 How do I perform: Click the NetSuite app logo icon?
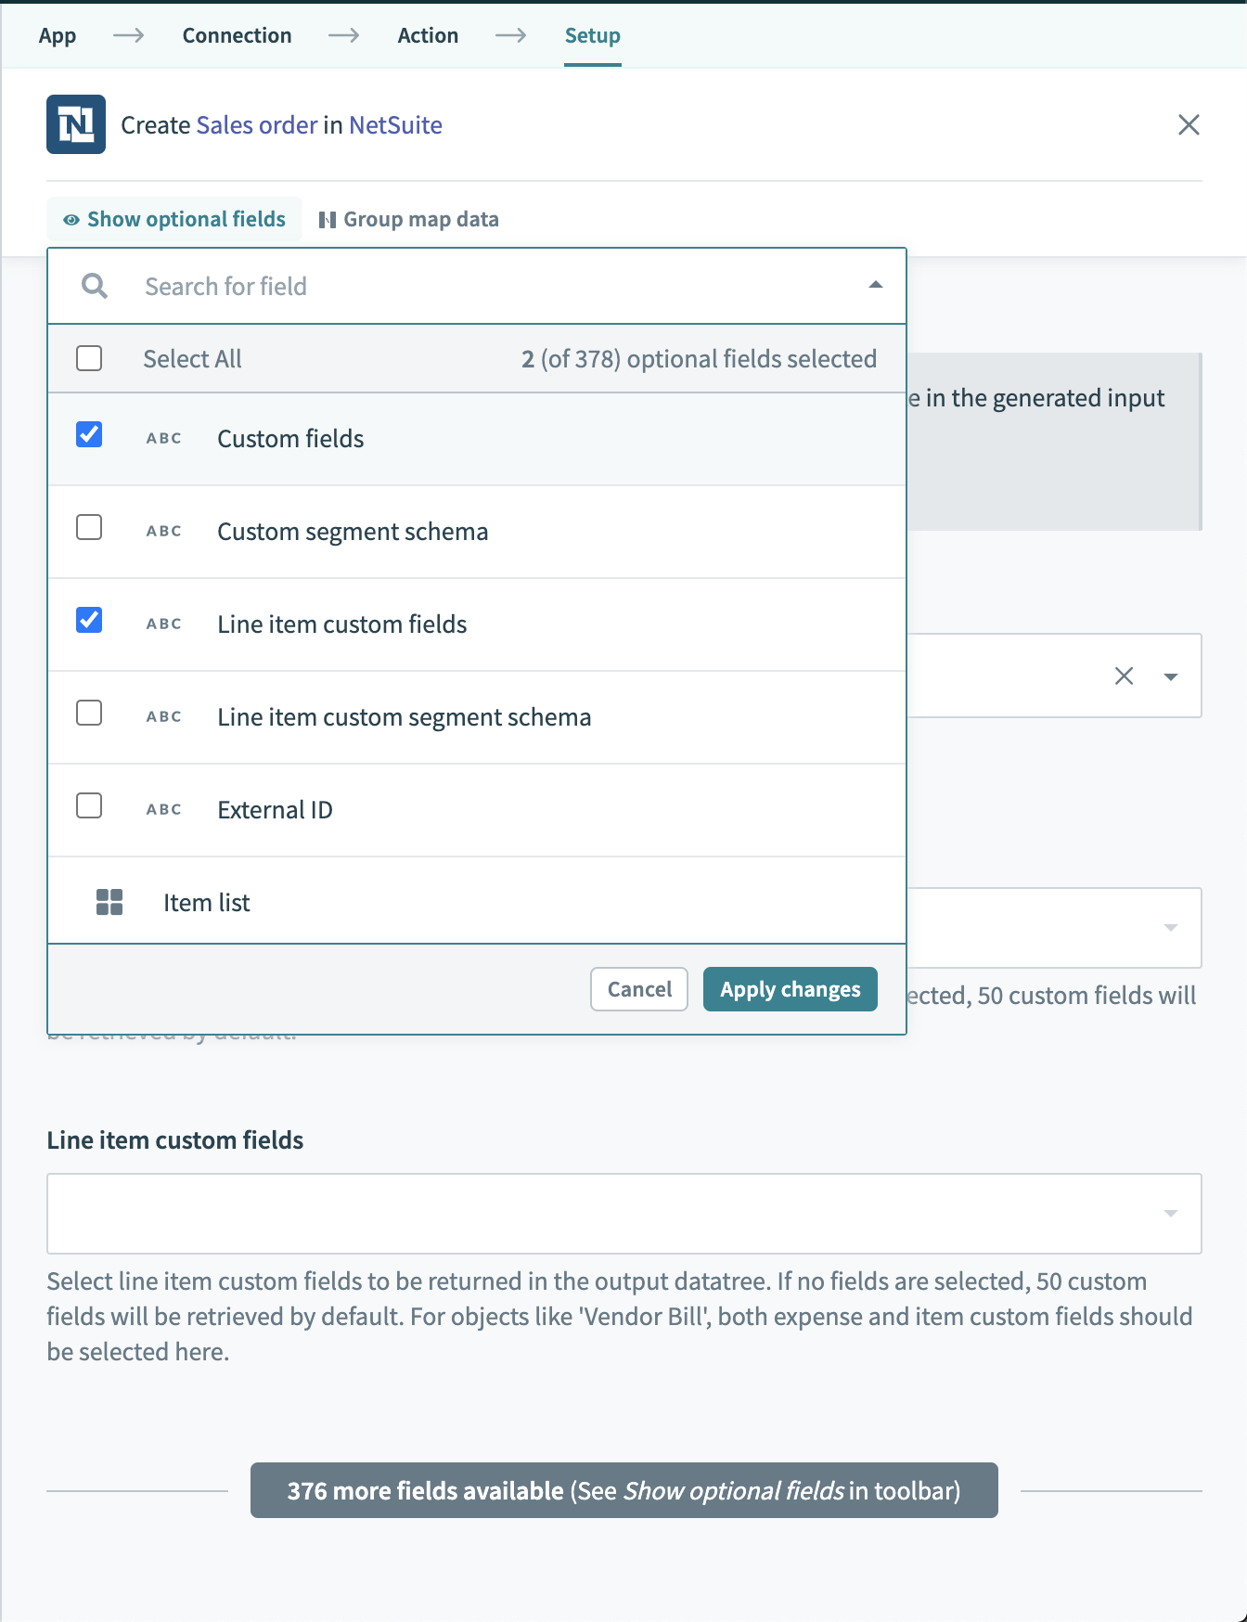point(76,124)
